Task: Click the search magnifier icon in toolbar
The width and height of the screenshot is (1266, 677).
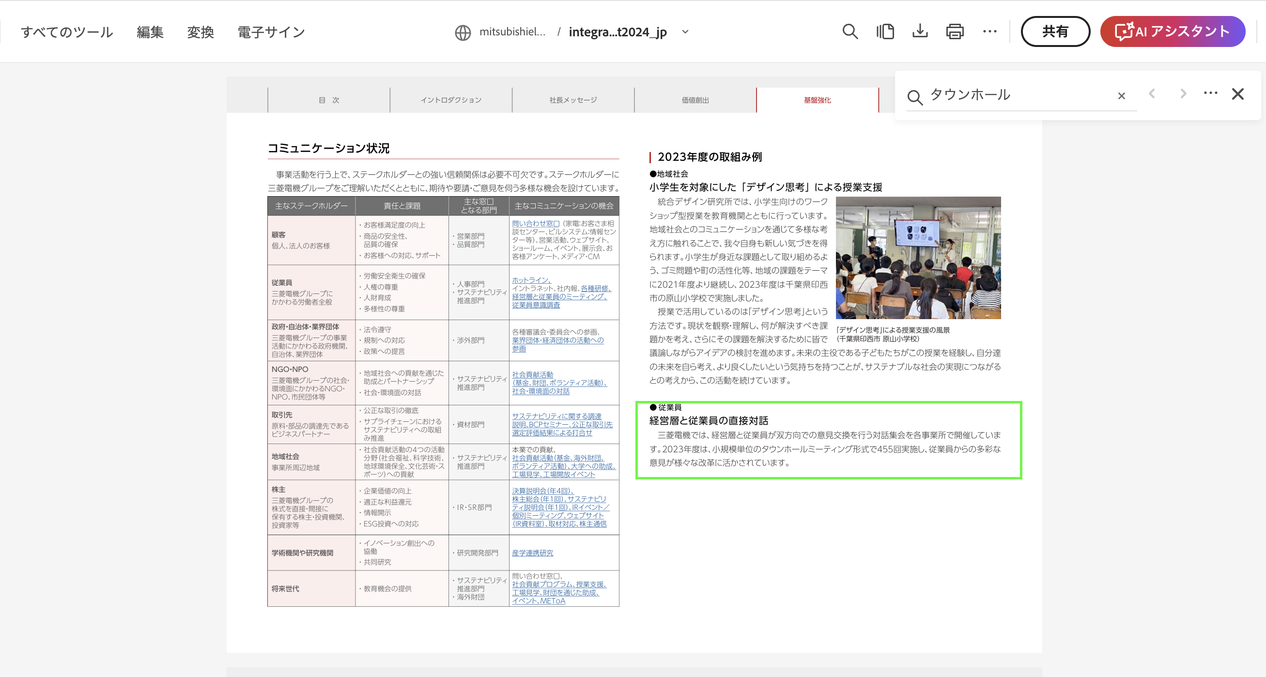Action: (x=850, y=32)
